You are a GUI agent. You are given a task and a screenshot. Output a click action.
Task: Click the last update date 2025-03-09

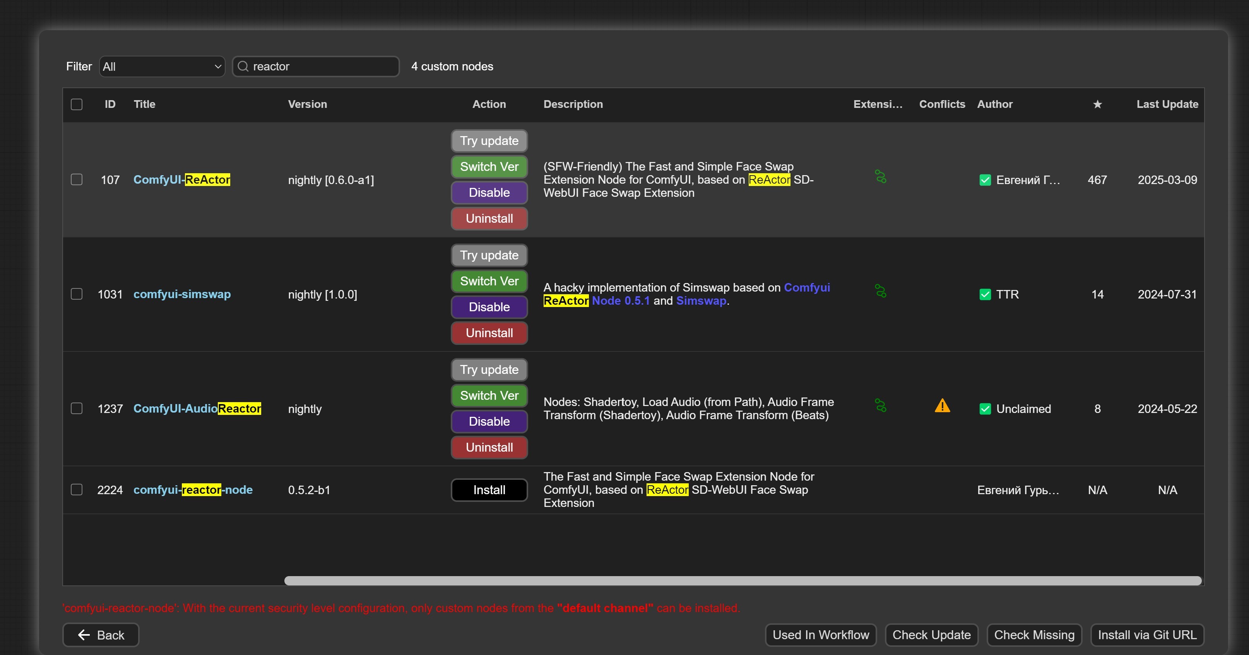1167,180
